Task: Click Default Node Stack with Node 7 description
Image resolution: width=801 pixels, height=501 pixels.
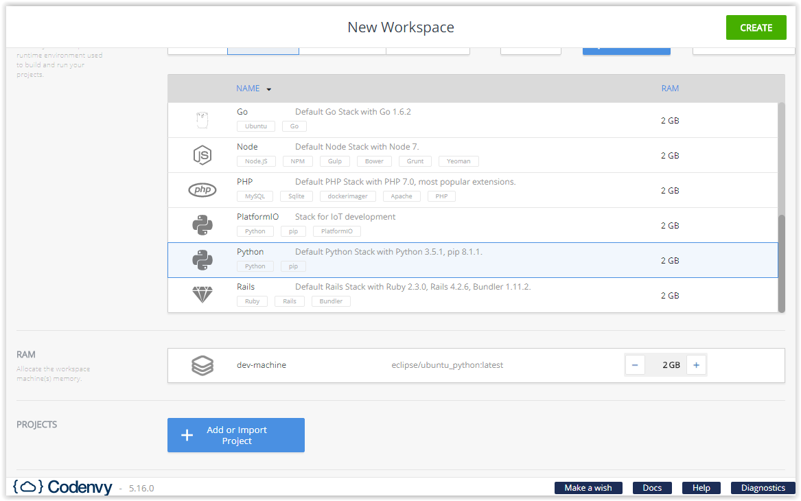Action: point(357,147)
